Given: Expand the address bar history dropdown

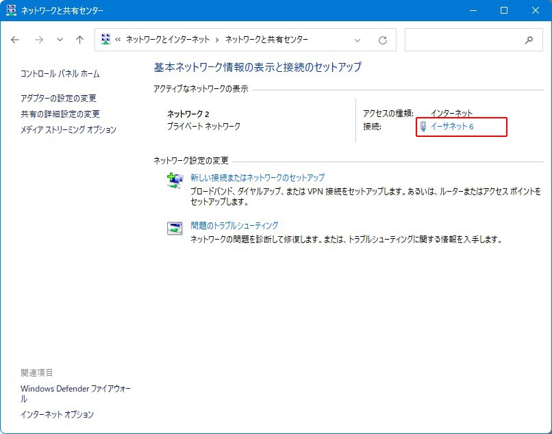Looking at the screenshot, I should click(x=357, y=40).
